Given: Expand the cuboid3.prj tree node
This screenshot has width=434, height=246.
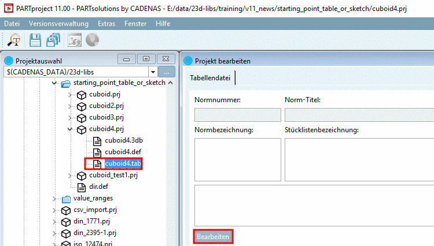Looking at the screenshot, I should point(70,118).
